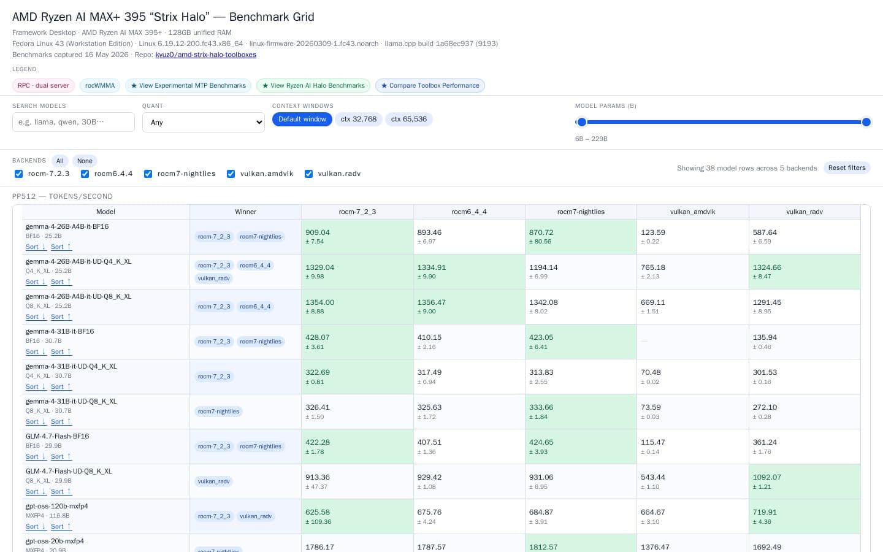
Task: Click the 1356.47 value cell
Action: 469,307
